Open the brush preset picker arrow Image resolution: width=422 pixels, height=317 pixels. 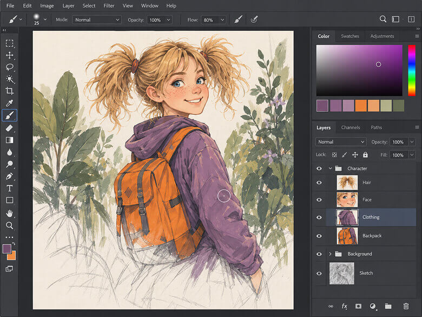click(x=45, y=20)
